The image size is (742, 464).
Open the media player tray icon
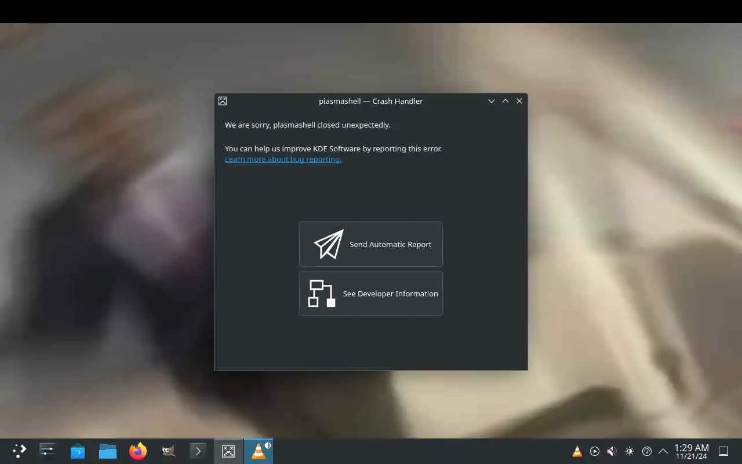pos(595,451)
